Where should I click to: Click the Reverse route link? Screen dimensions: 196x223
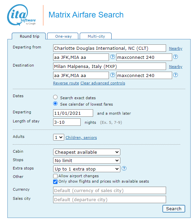[66, 83]
